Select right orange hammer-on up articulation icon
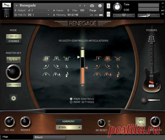This screenshot has height=140, width=165. tap(97, 58)
